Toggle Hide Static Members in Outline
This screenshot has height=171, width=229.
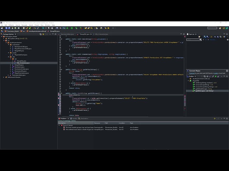click(213, 76)
